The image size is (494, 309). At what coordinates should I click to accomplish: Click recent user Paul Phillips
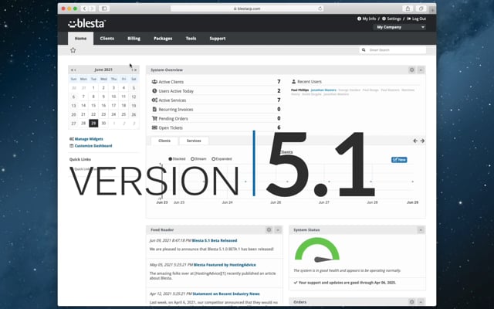[x=300, y=90]
